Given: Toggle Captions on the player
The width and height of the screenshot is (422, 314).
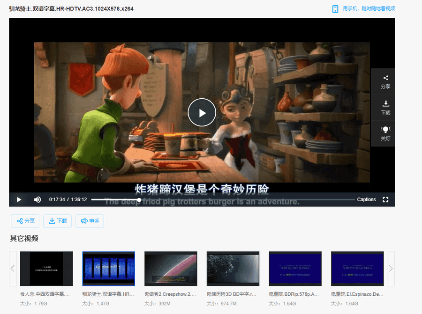Looking at the screenshot, I should point(366,199).
